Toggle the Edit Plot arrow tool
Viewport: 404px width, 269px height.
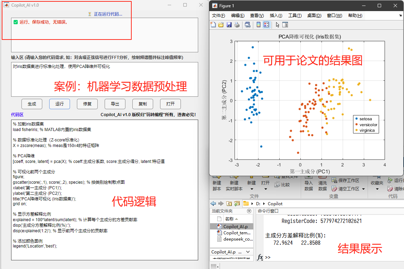point(277,25)
